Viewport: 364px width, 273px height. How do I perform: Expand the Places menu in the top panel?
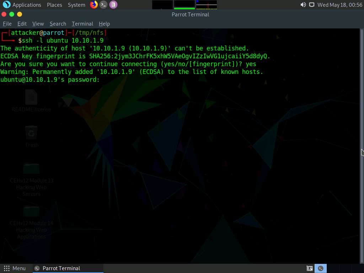pyautogui.click(x=54, y=5)
